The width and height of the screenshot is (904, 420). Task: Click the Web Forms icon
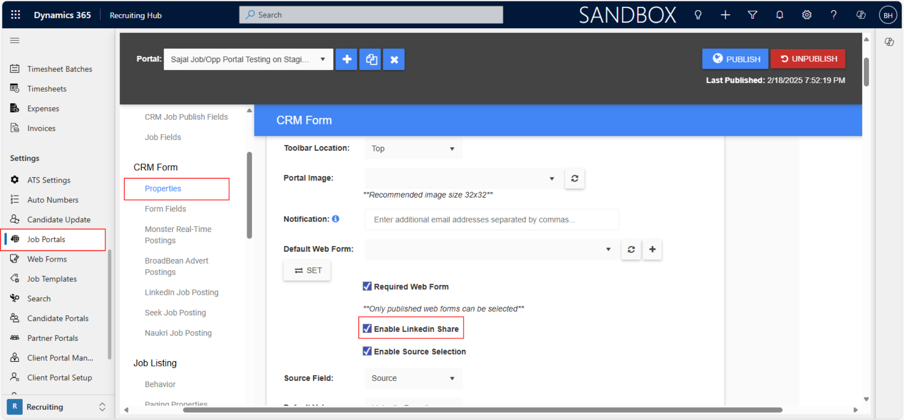point(15,259)
